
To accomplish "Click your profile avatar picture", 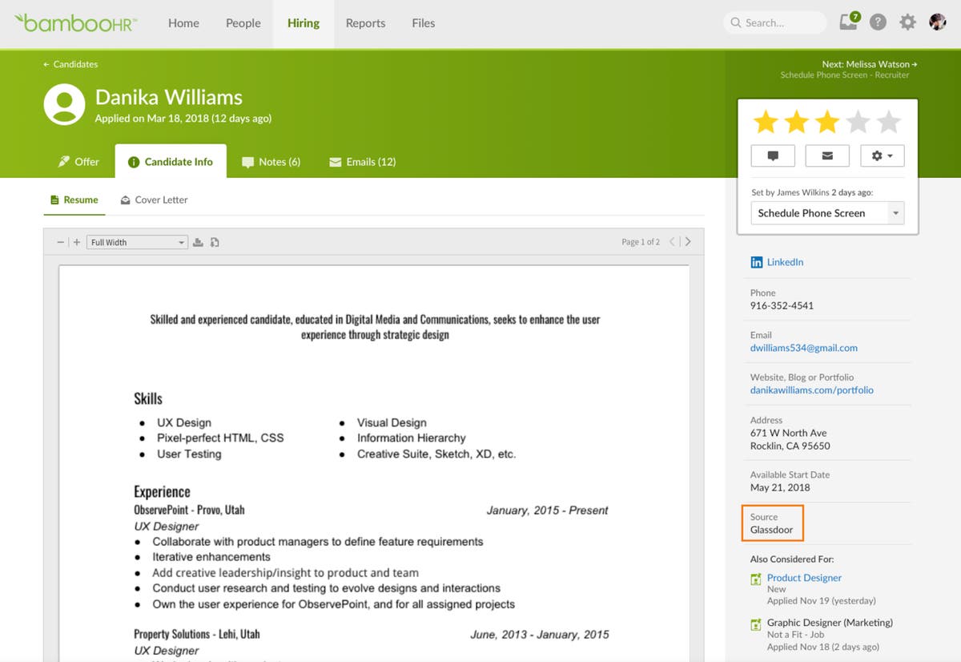I will point(939,22).
